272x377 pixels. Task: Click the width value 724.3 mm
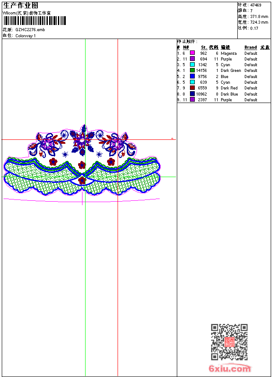tap(259, 22)
